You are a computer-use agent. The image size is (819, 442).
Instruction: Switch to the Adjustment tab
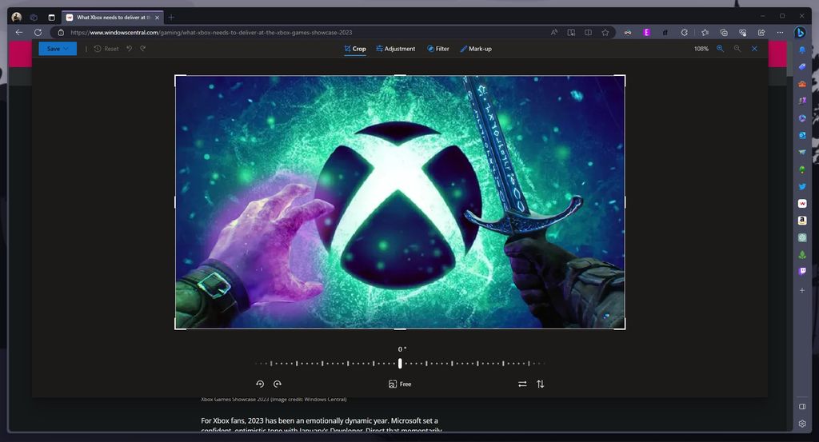[395, 49]
